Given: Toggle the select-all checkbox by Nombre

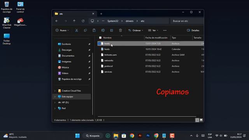Looking at the screenshot, I should click(100, 38).
